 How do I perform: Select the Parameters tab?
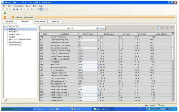point(25,21)
